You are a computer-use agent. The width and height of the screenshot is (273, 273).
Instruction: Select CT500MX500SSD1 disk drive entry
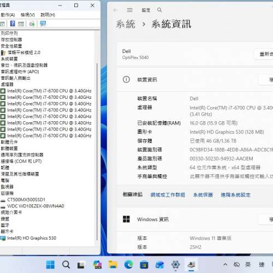26,200
